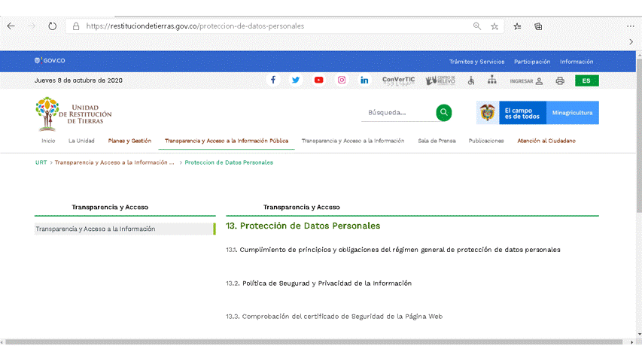The image size is (642, 361).
Task: Click the wheelchair accessibility icon
Action: click(471, 80)
